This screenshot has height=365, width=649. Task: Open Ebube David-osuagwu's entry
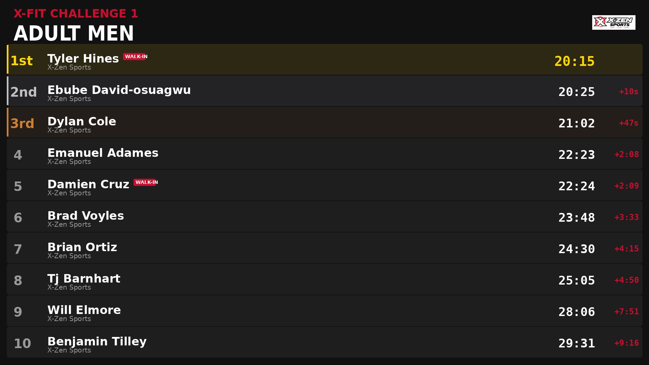[x=324, y=91]
